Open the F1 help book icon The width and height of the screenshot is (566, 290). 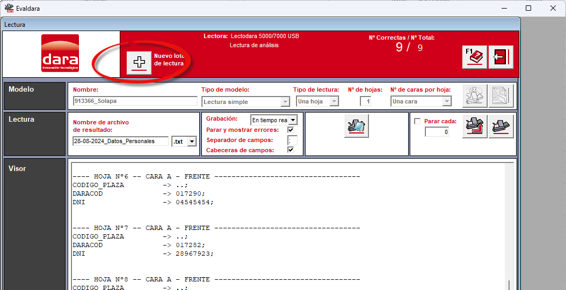[475, 57]
